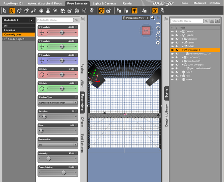The width and height of the screenshot is (224, 182).
Task: Click the Scene pane forward arrow button
Action: point(217,21)
